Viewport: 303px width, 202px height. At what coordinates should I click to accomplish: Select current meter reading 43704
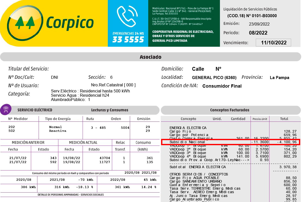pos(105,158)
